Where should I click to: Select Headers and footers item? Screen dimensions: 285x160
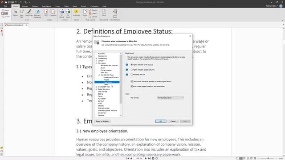pos(111,77)
